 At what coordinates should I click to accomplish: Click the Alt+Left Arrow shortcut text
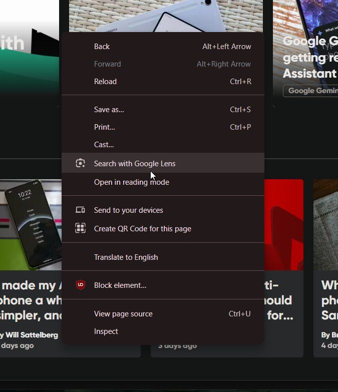tap(226, 47)
